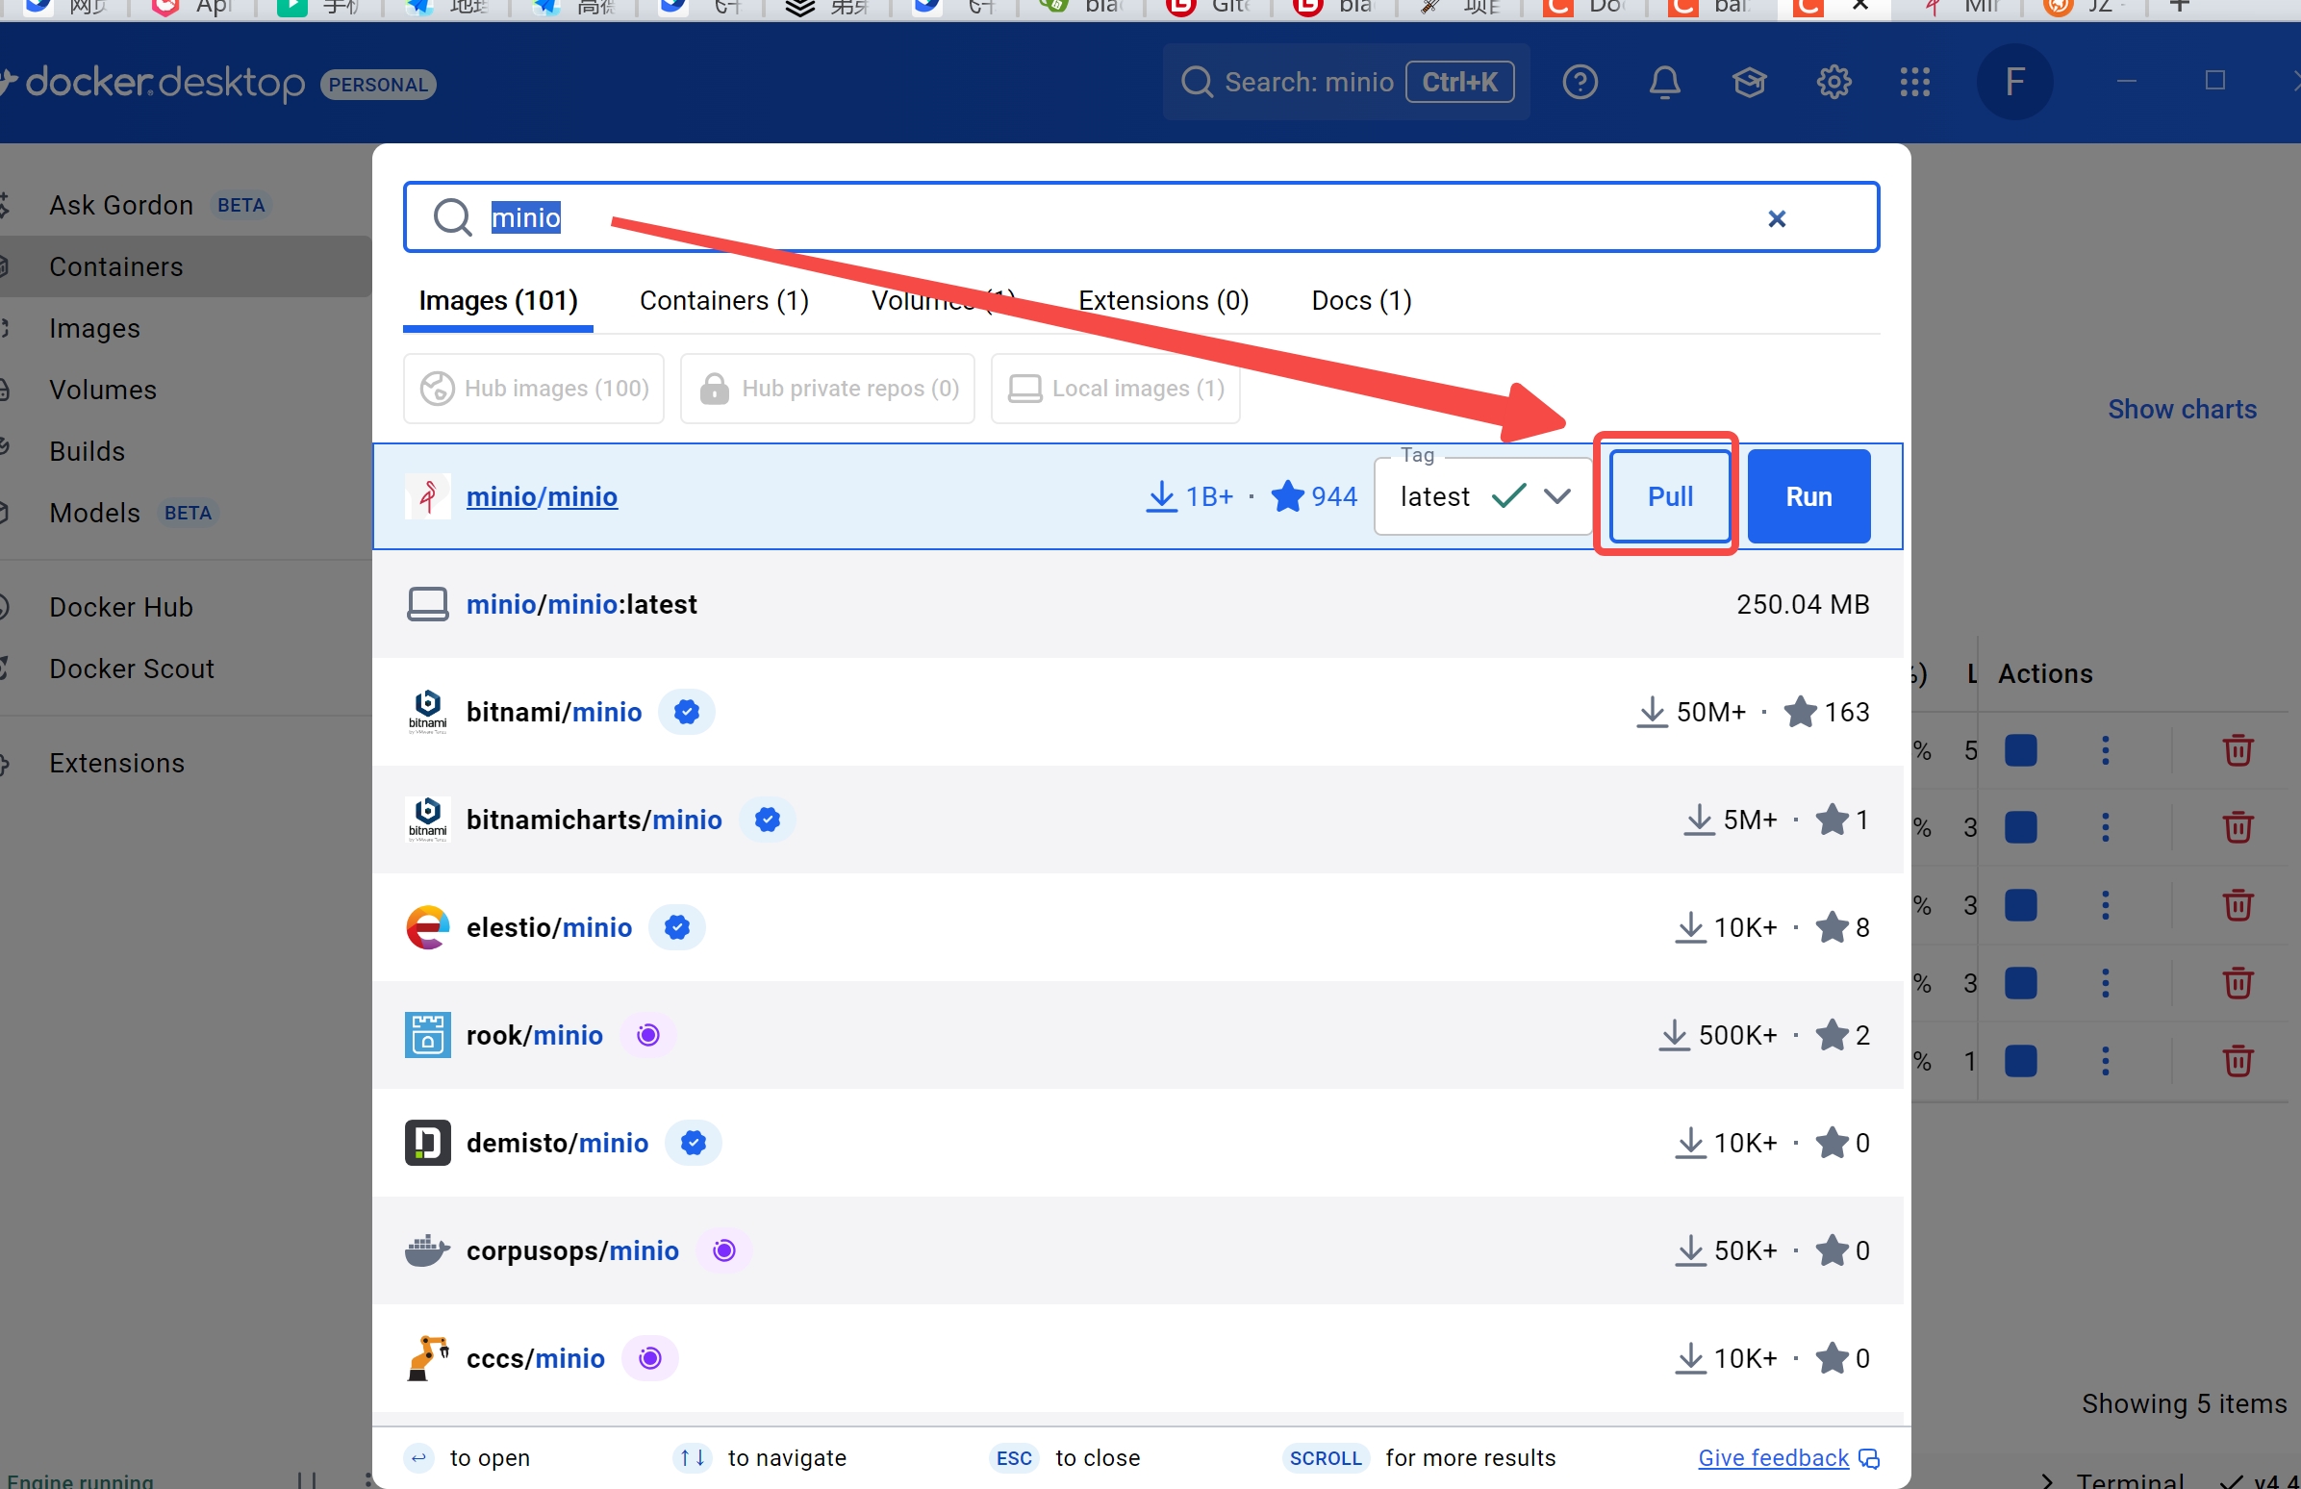Click the cccs/minio logo icon
2301x1489 pixels.
tap(427, 1358)
